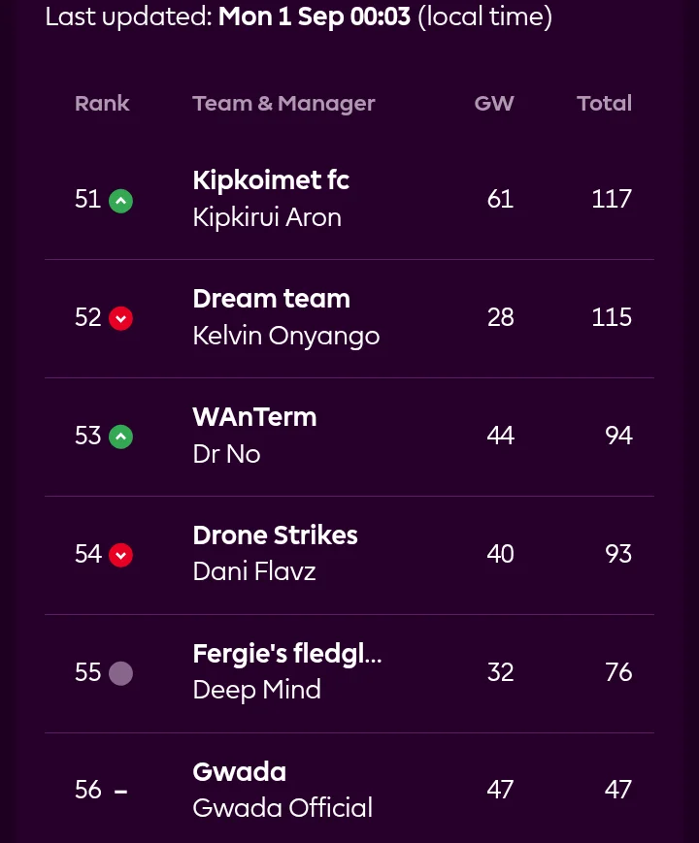Select the WAnTerm team name
The height and width of the screenshot is (843, 699).
coord(254,417)
